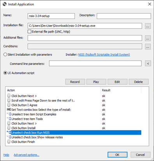Click the mouse icon beside 'Click button Finish'
This screenshot has height=161, width=154.
coord(9,142)
